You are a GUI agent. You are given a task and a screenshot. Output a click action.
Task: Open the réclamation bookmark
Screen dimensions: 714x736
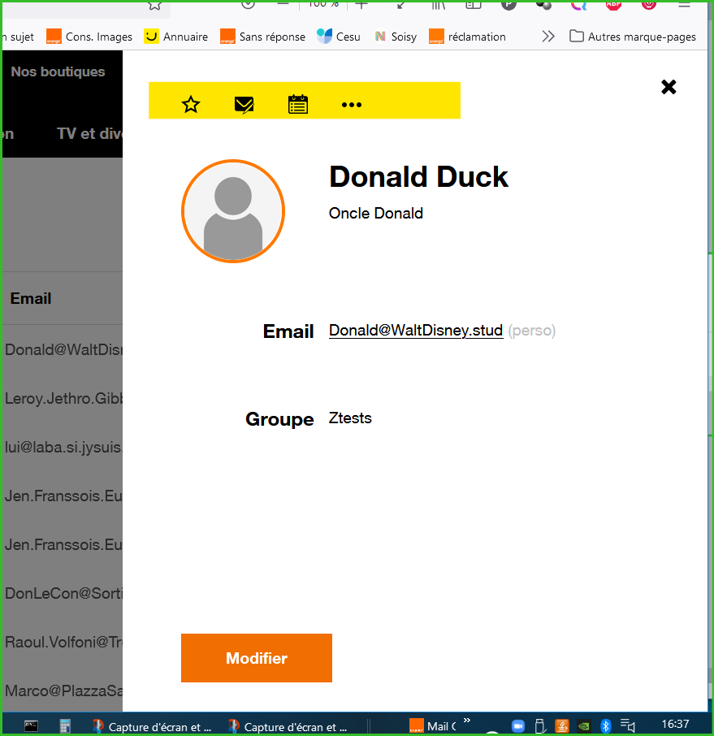tap(468, 37)
